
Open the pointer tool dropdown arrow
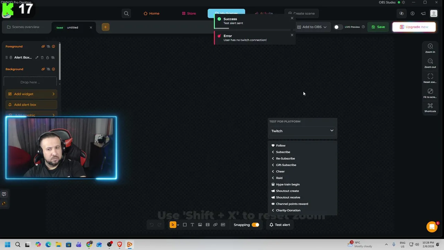(x=178, y=225)
